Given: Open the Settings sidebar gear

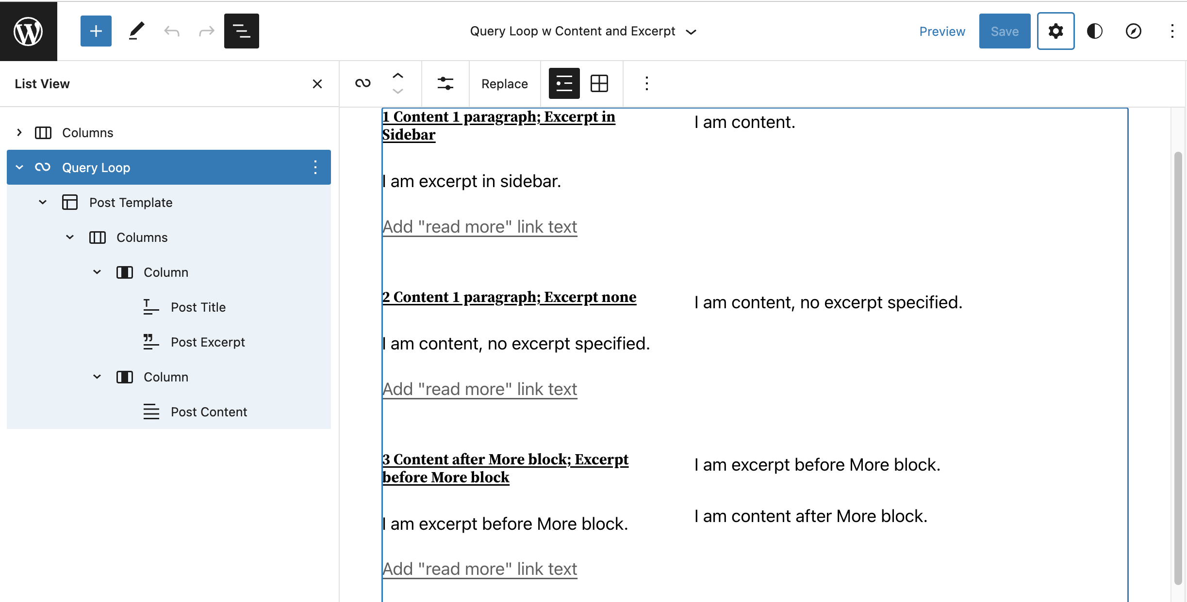Looking at the screenshot, I should [x=1056, y=31].
